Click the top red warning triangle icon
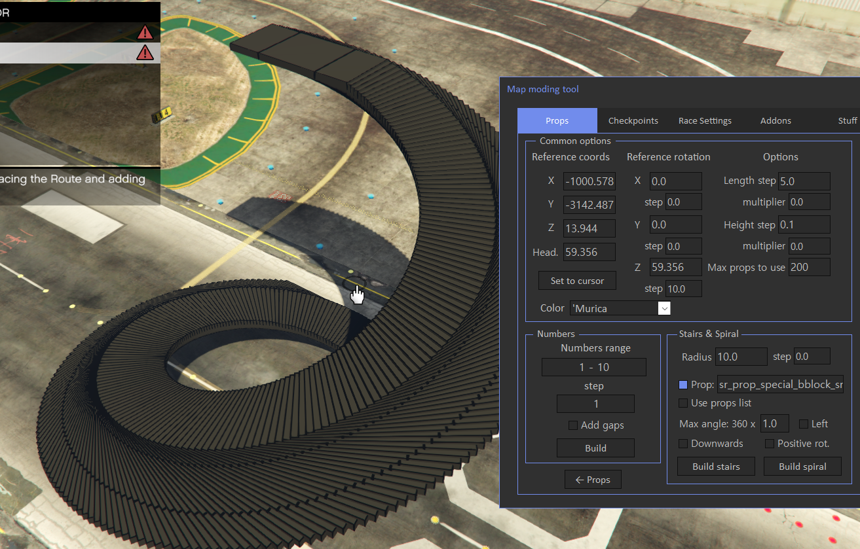 [x=145, y=32]
